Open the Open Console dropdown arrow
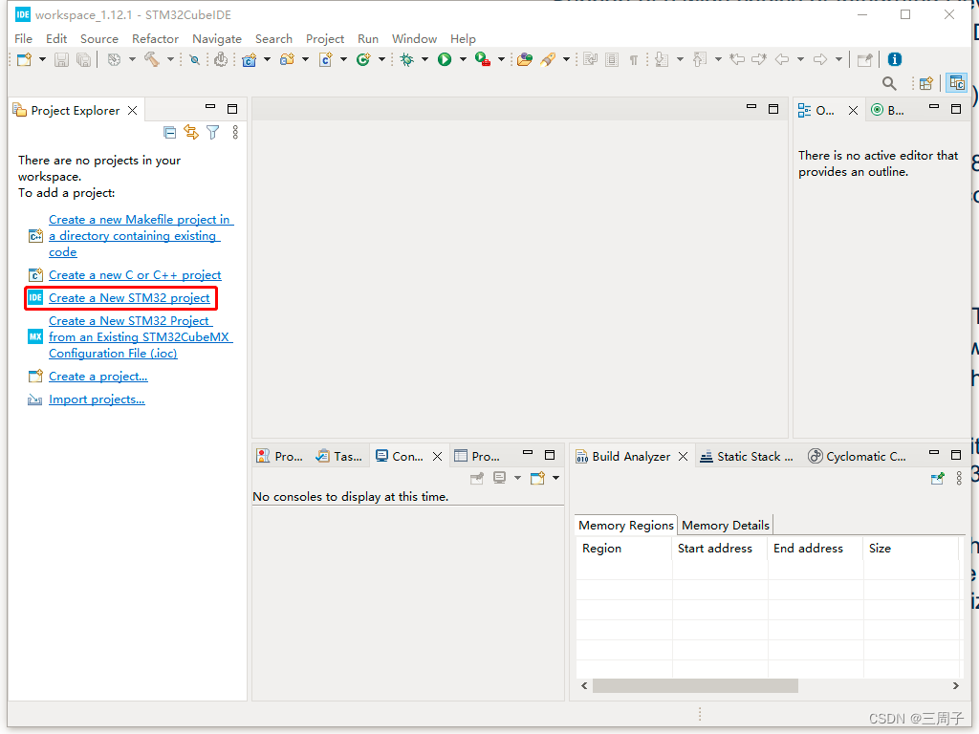 (x=555, y=479)
